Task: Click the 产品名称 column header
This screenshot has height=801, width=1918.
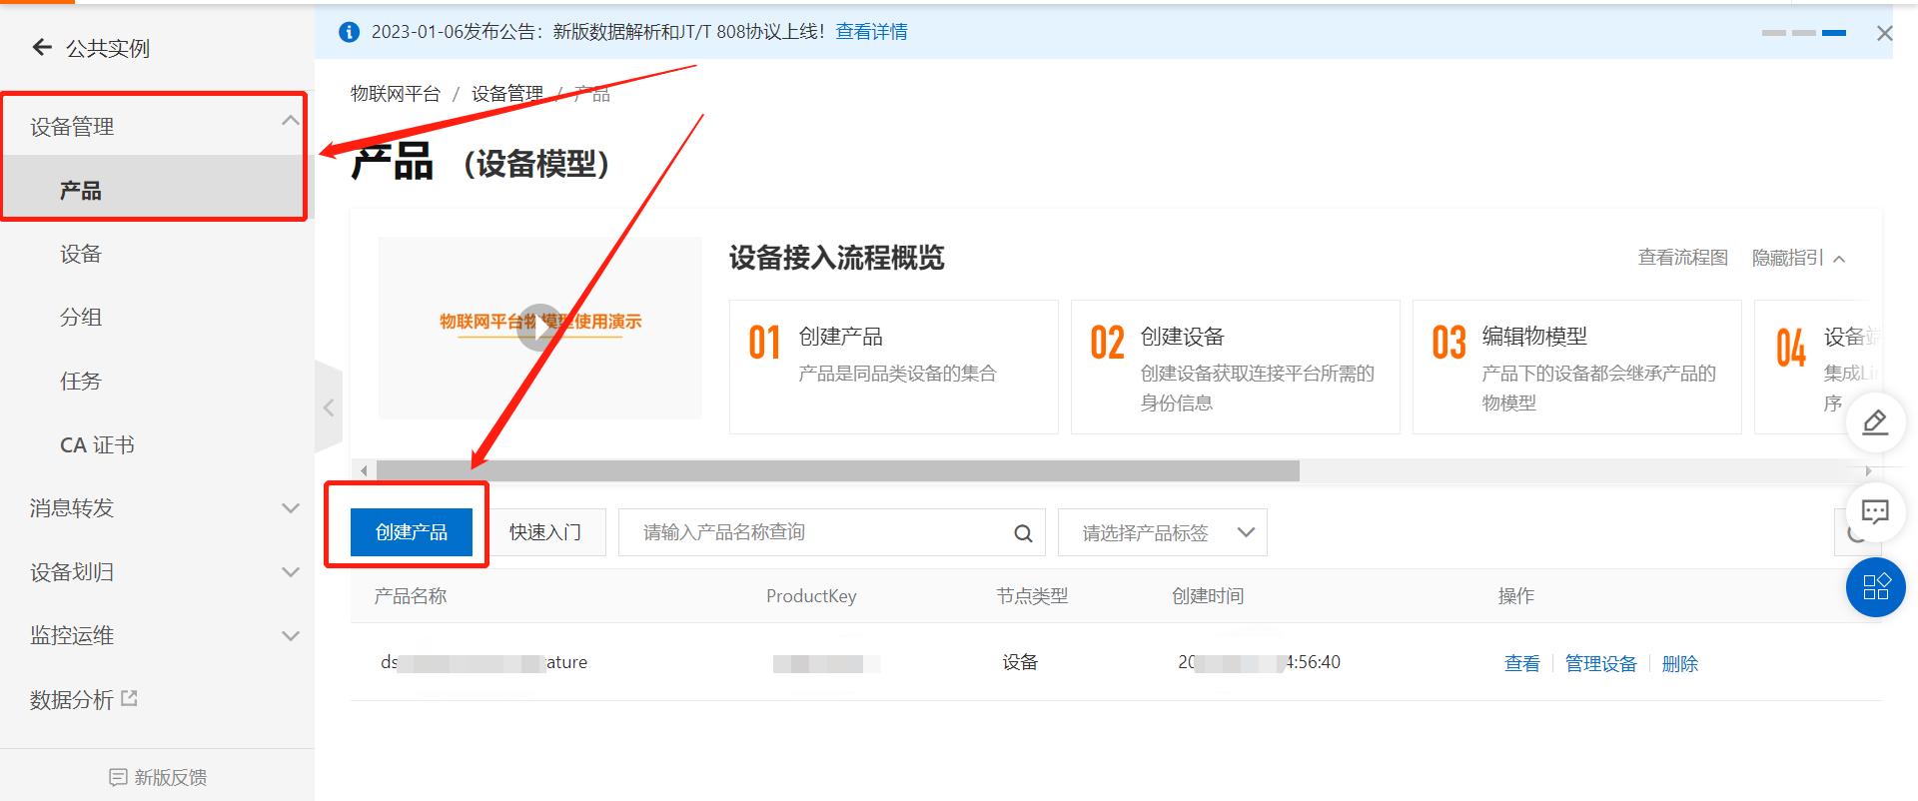Action: pos(411,596)
